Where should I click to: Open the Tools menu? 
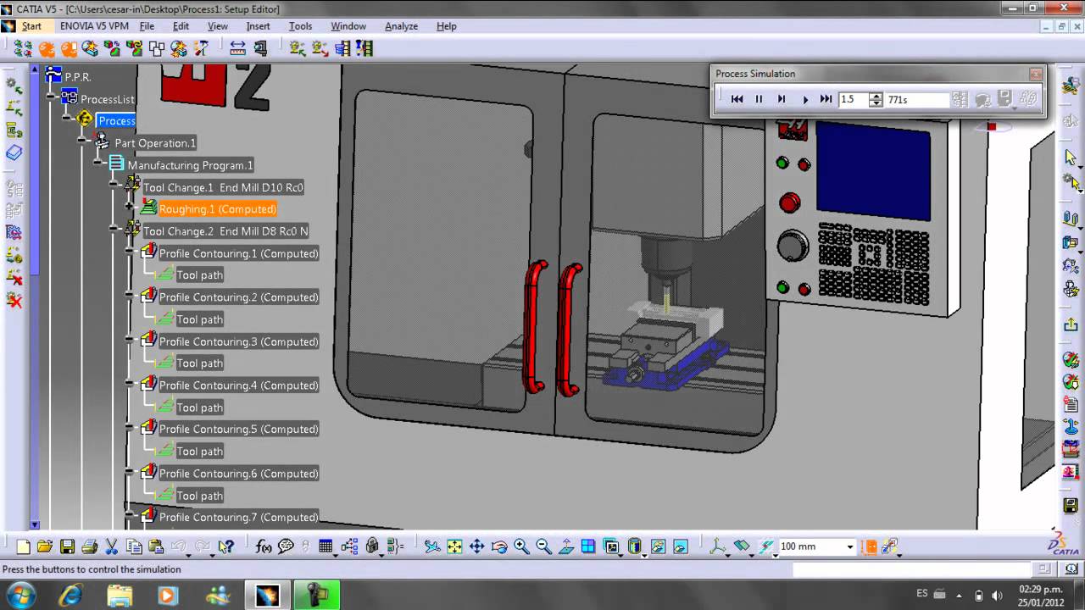pyautogui.click(x=300, y=26)
